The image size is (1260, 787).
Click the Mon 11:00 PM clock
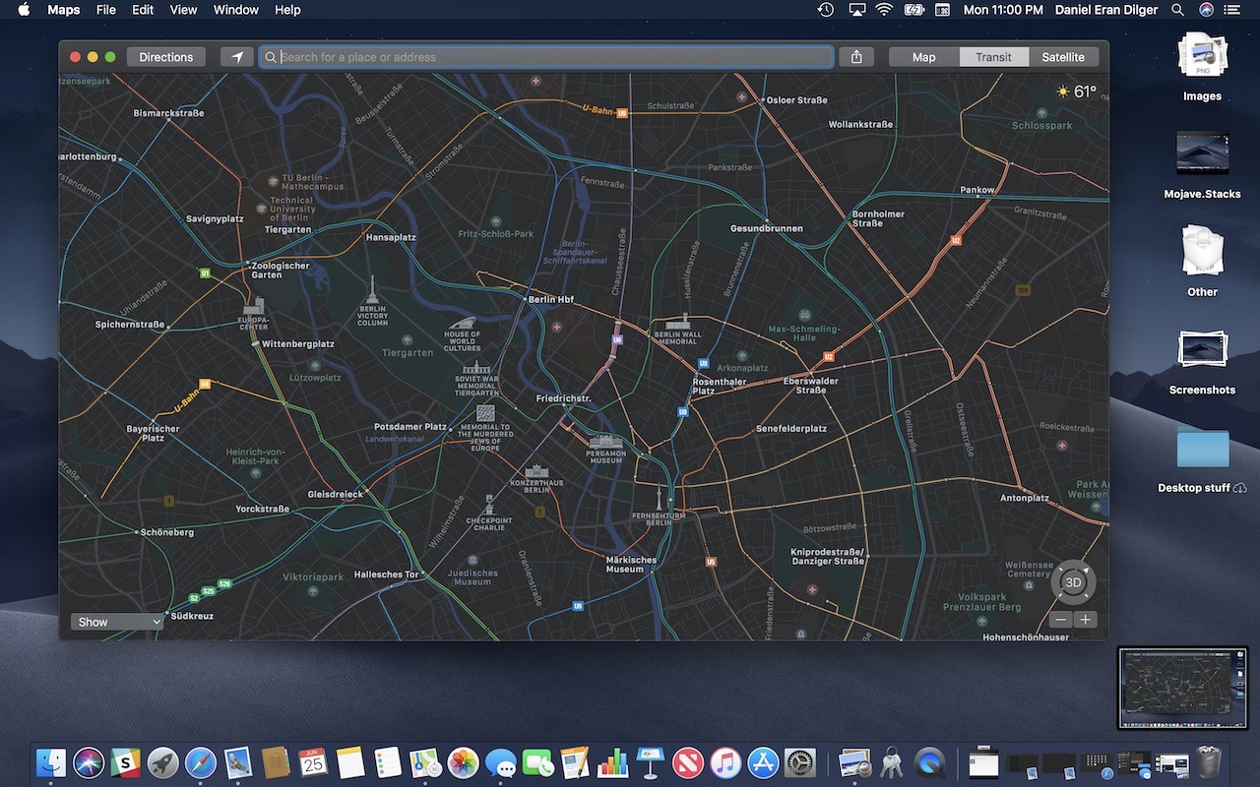click(1003, 10)
